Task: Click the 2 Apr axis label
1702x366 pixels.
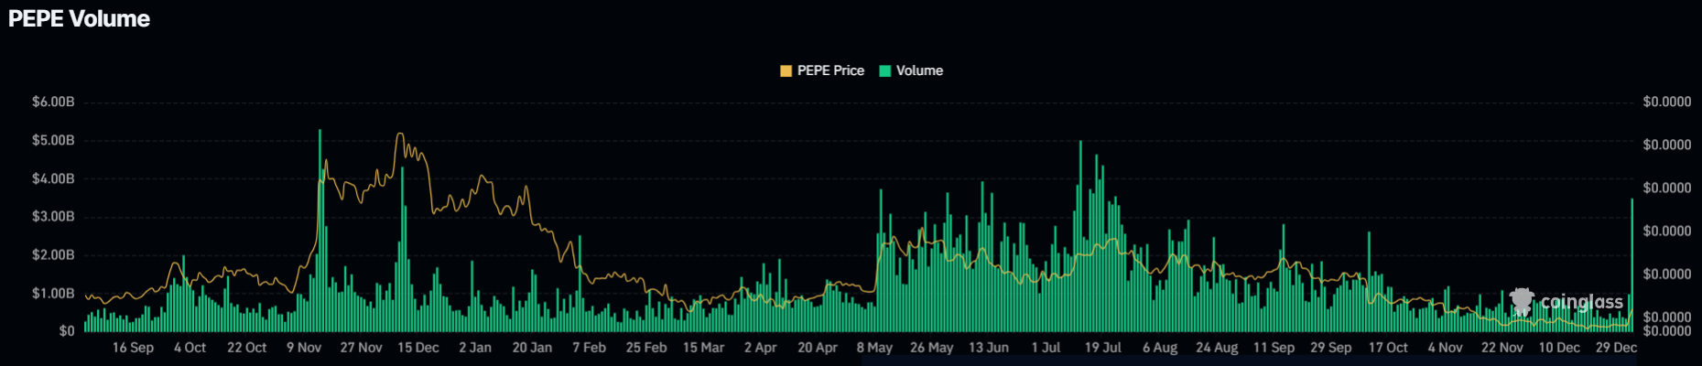Action: pos(760,348)
